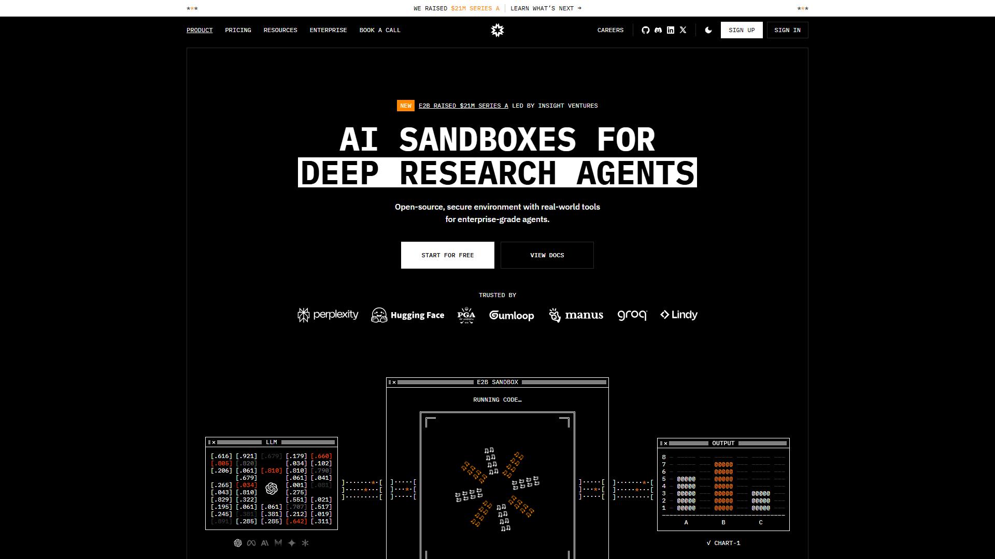
Task: Click the OpenAI logo inside the LLM panel
Action: 272,489
